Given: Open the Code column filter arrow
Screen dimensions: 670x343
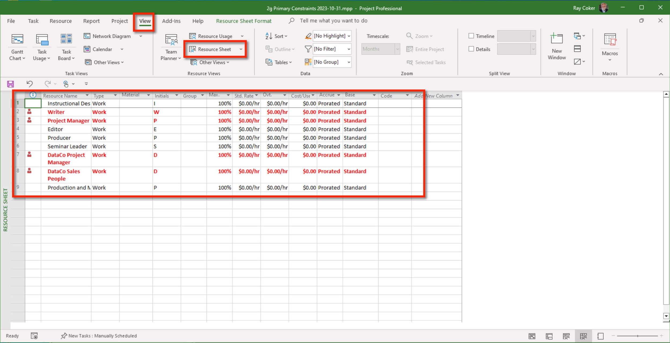Looking at the screenshot, I should point(407,96).
